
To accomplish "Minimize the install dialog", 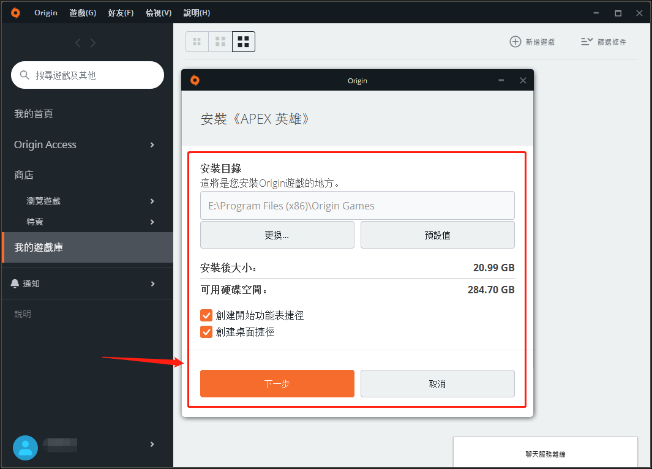I will pyautogui.click(x=501, y=80).
